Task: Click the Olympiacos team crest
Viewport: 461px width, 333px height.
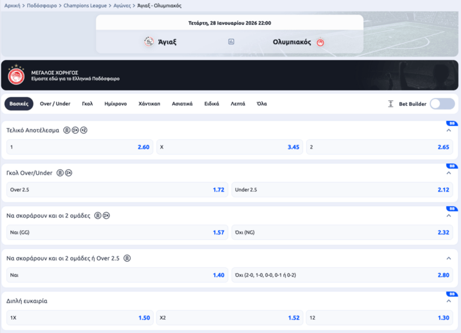Action: click(320, 42)
